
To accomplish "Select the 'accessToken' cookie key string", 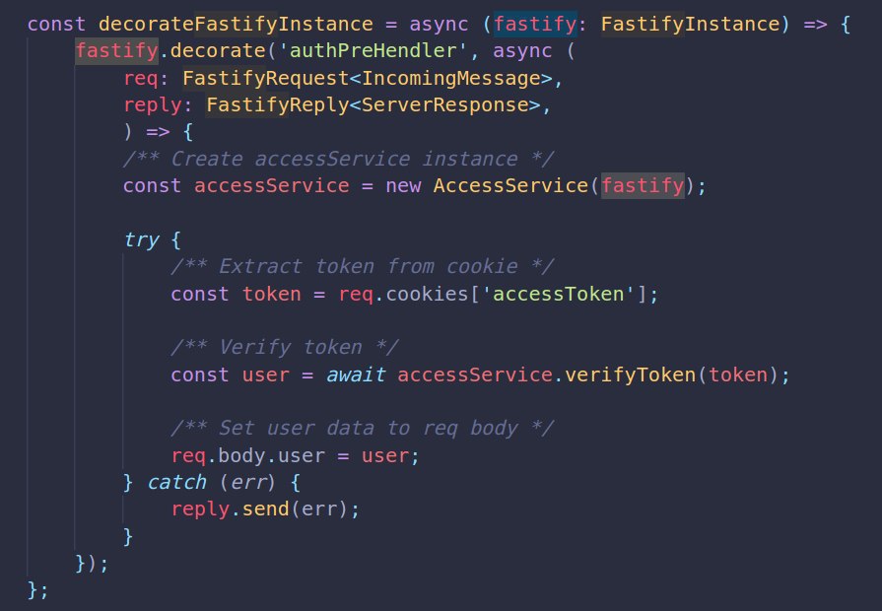I will (558, 294).
